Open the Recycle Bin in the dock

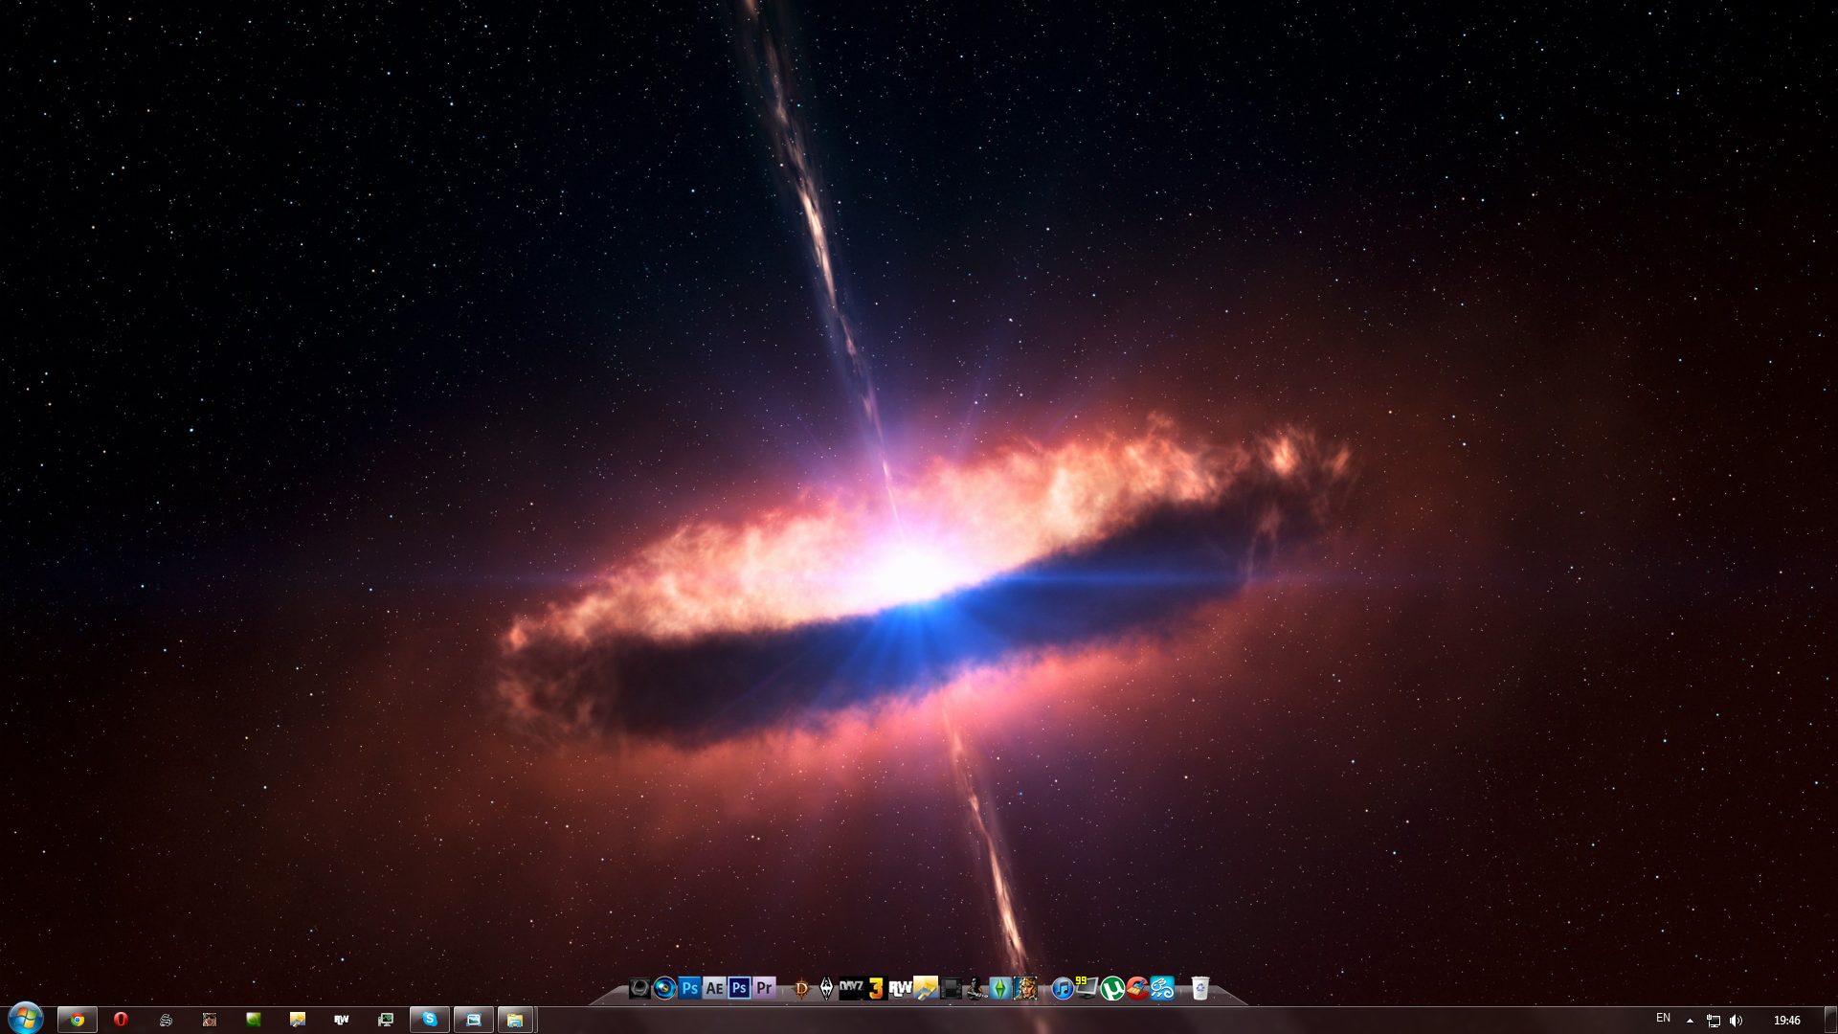1199,988
